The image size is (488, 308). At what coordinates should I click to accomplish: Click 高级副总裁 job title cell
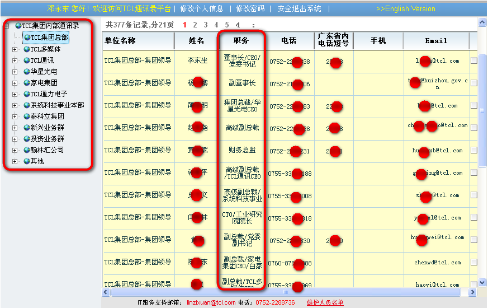(x=242, y=128)
